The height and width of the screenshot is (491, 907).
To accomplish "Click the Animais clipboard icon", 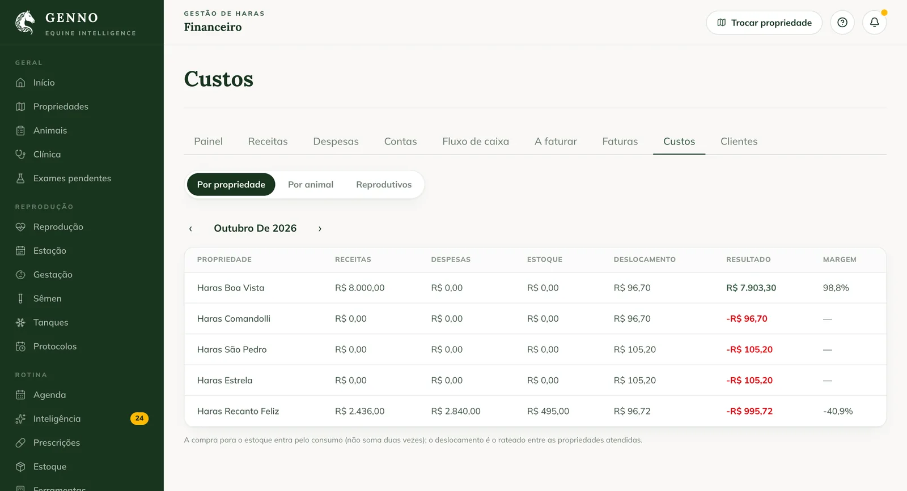I will click(x=20, y=130).
